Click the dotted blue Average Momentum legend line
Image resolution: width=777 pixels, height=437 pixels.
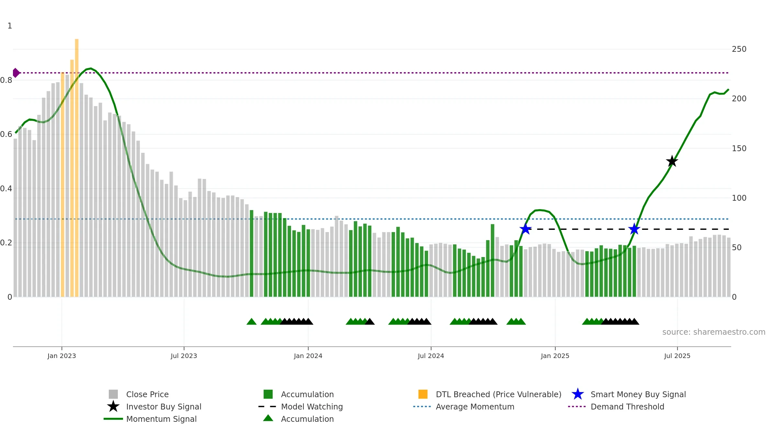point(422,407)
